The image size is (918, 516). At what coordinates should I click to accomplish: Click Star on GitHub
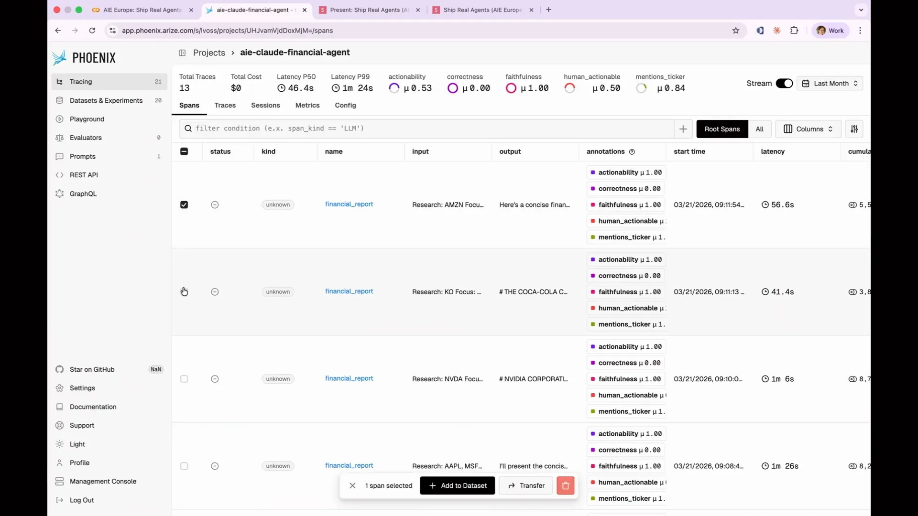(x=109, y=369)
